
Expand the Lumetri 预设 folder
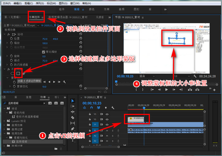coord(4,121)
